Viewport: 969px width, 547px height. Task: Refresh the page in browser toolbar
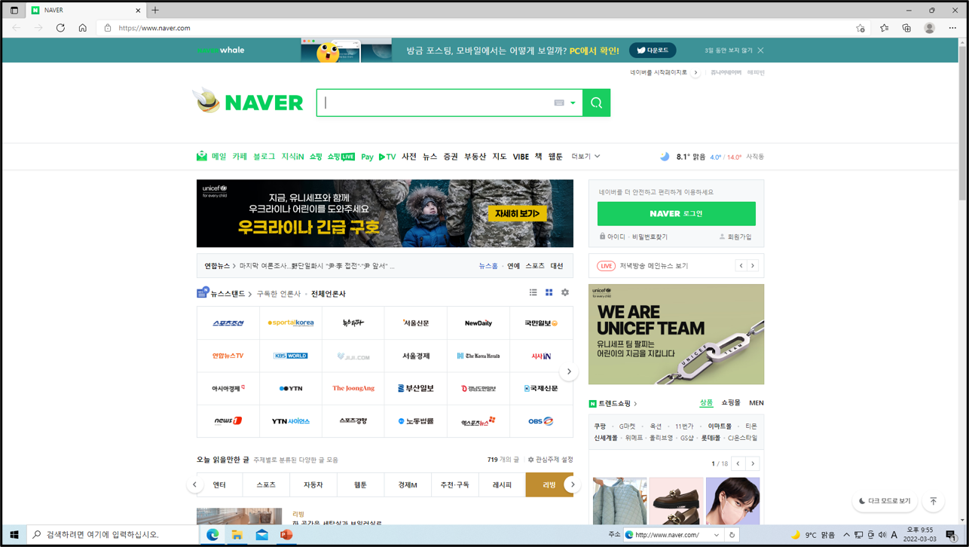(x=60, y=28)
